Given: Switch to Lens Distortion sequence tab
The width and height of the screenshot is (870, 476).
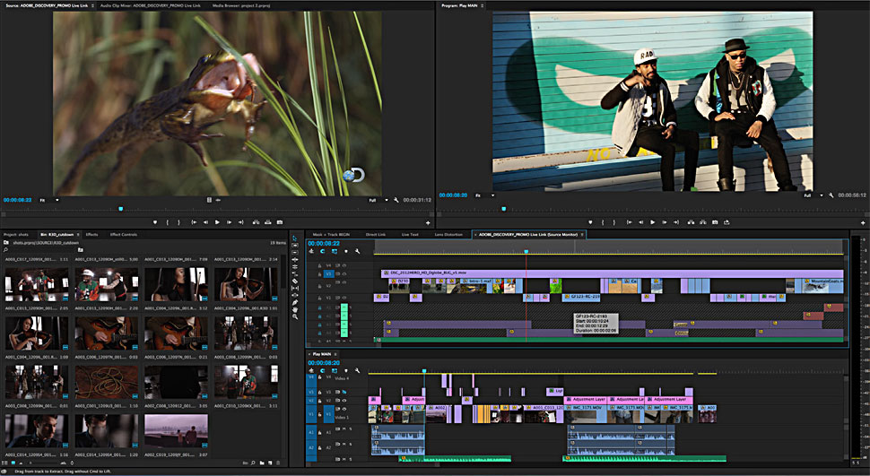Looking at the screenshot, I should [x=448, y=235].
